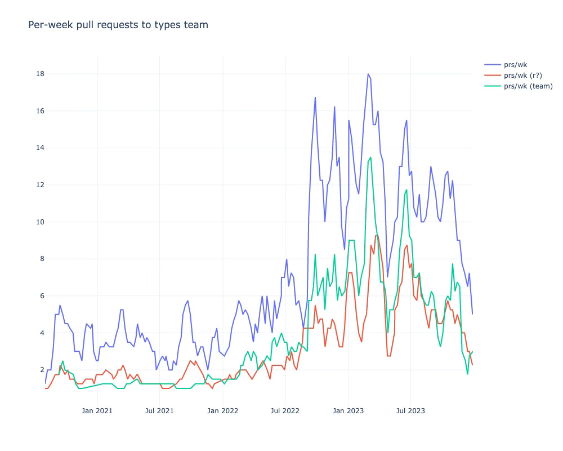The height and width of the screenshot is (451, 563).
Task: Click the y-axis label 8
Action: 42,259
